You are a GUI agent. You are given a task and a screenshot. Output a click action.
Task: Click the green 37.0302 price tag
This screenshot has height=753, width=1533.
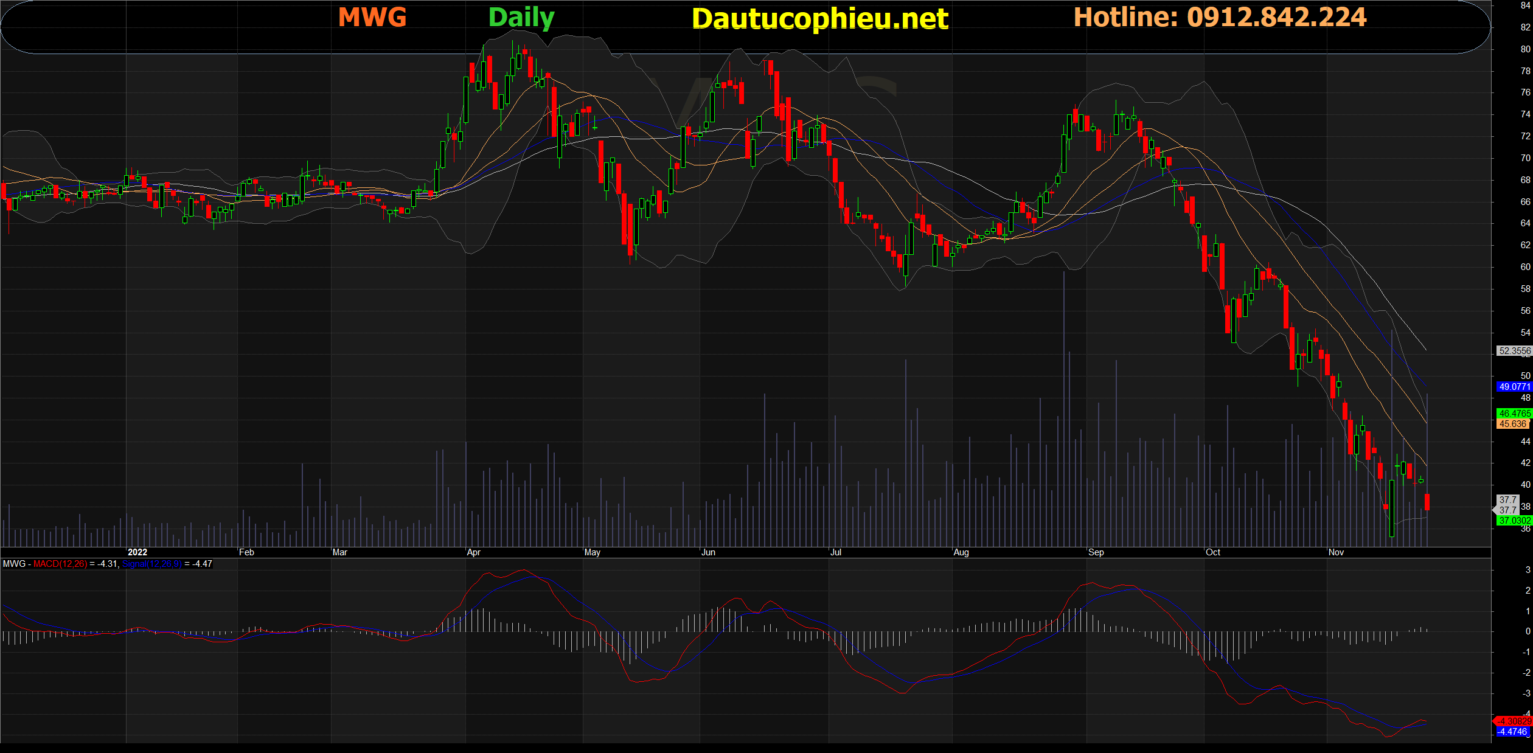[1514, 521]
